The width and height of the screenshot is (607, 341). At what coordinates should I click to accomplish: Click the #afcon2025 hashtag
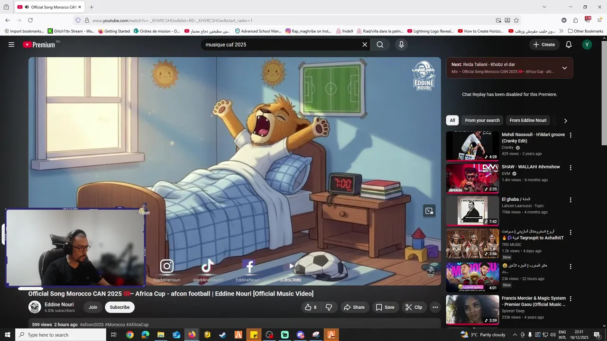92,324
